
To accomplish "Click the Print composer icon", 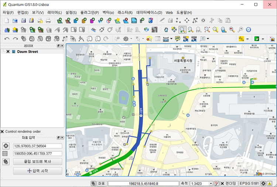I will 48,21.
